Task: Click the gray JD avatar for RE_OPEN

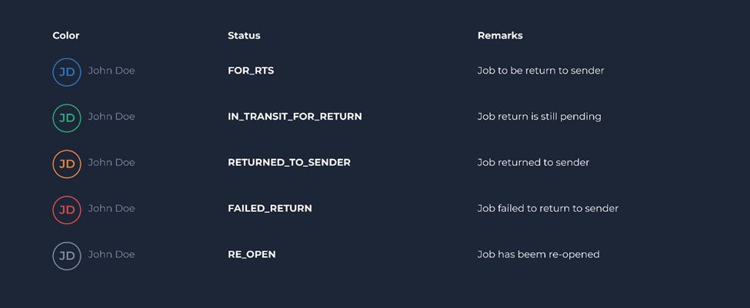Action: click(67, 256)
